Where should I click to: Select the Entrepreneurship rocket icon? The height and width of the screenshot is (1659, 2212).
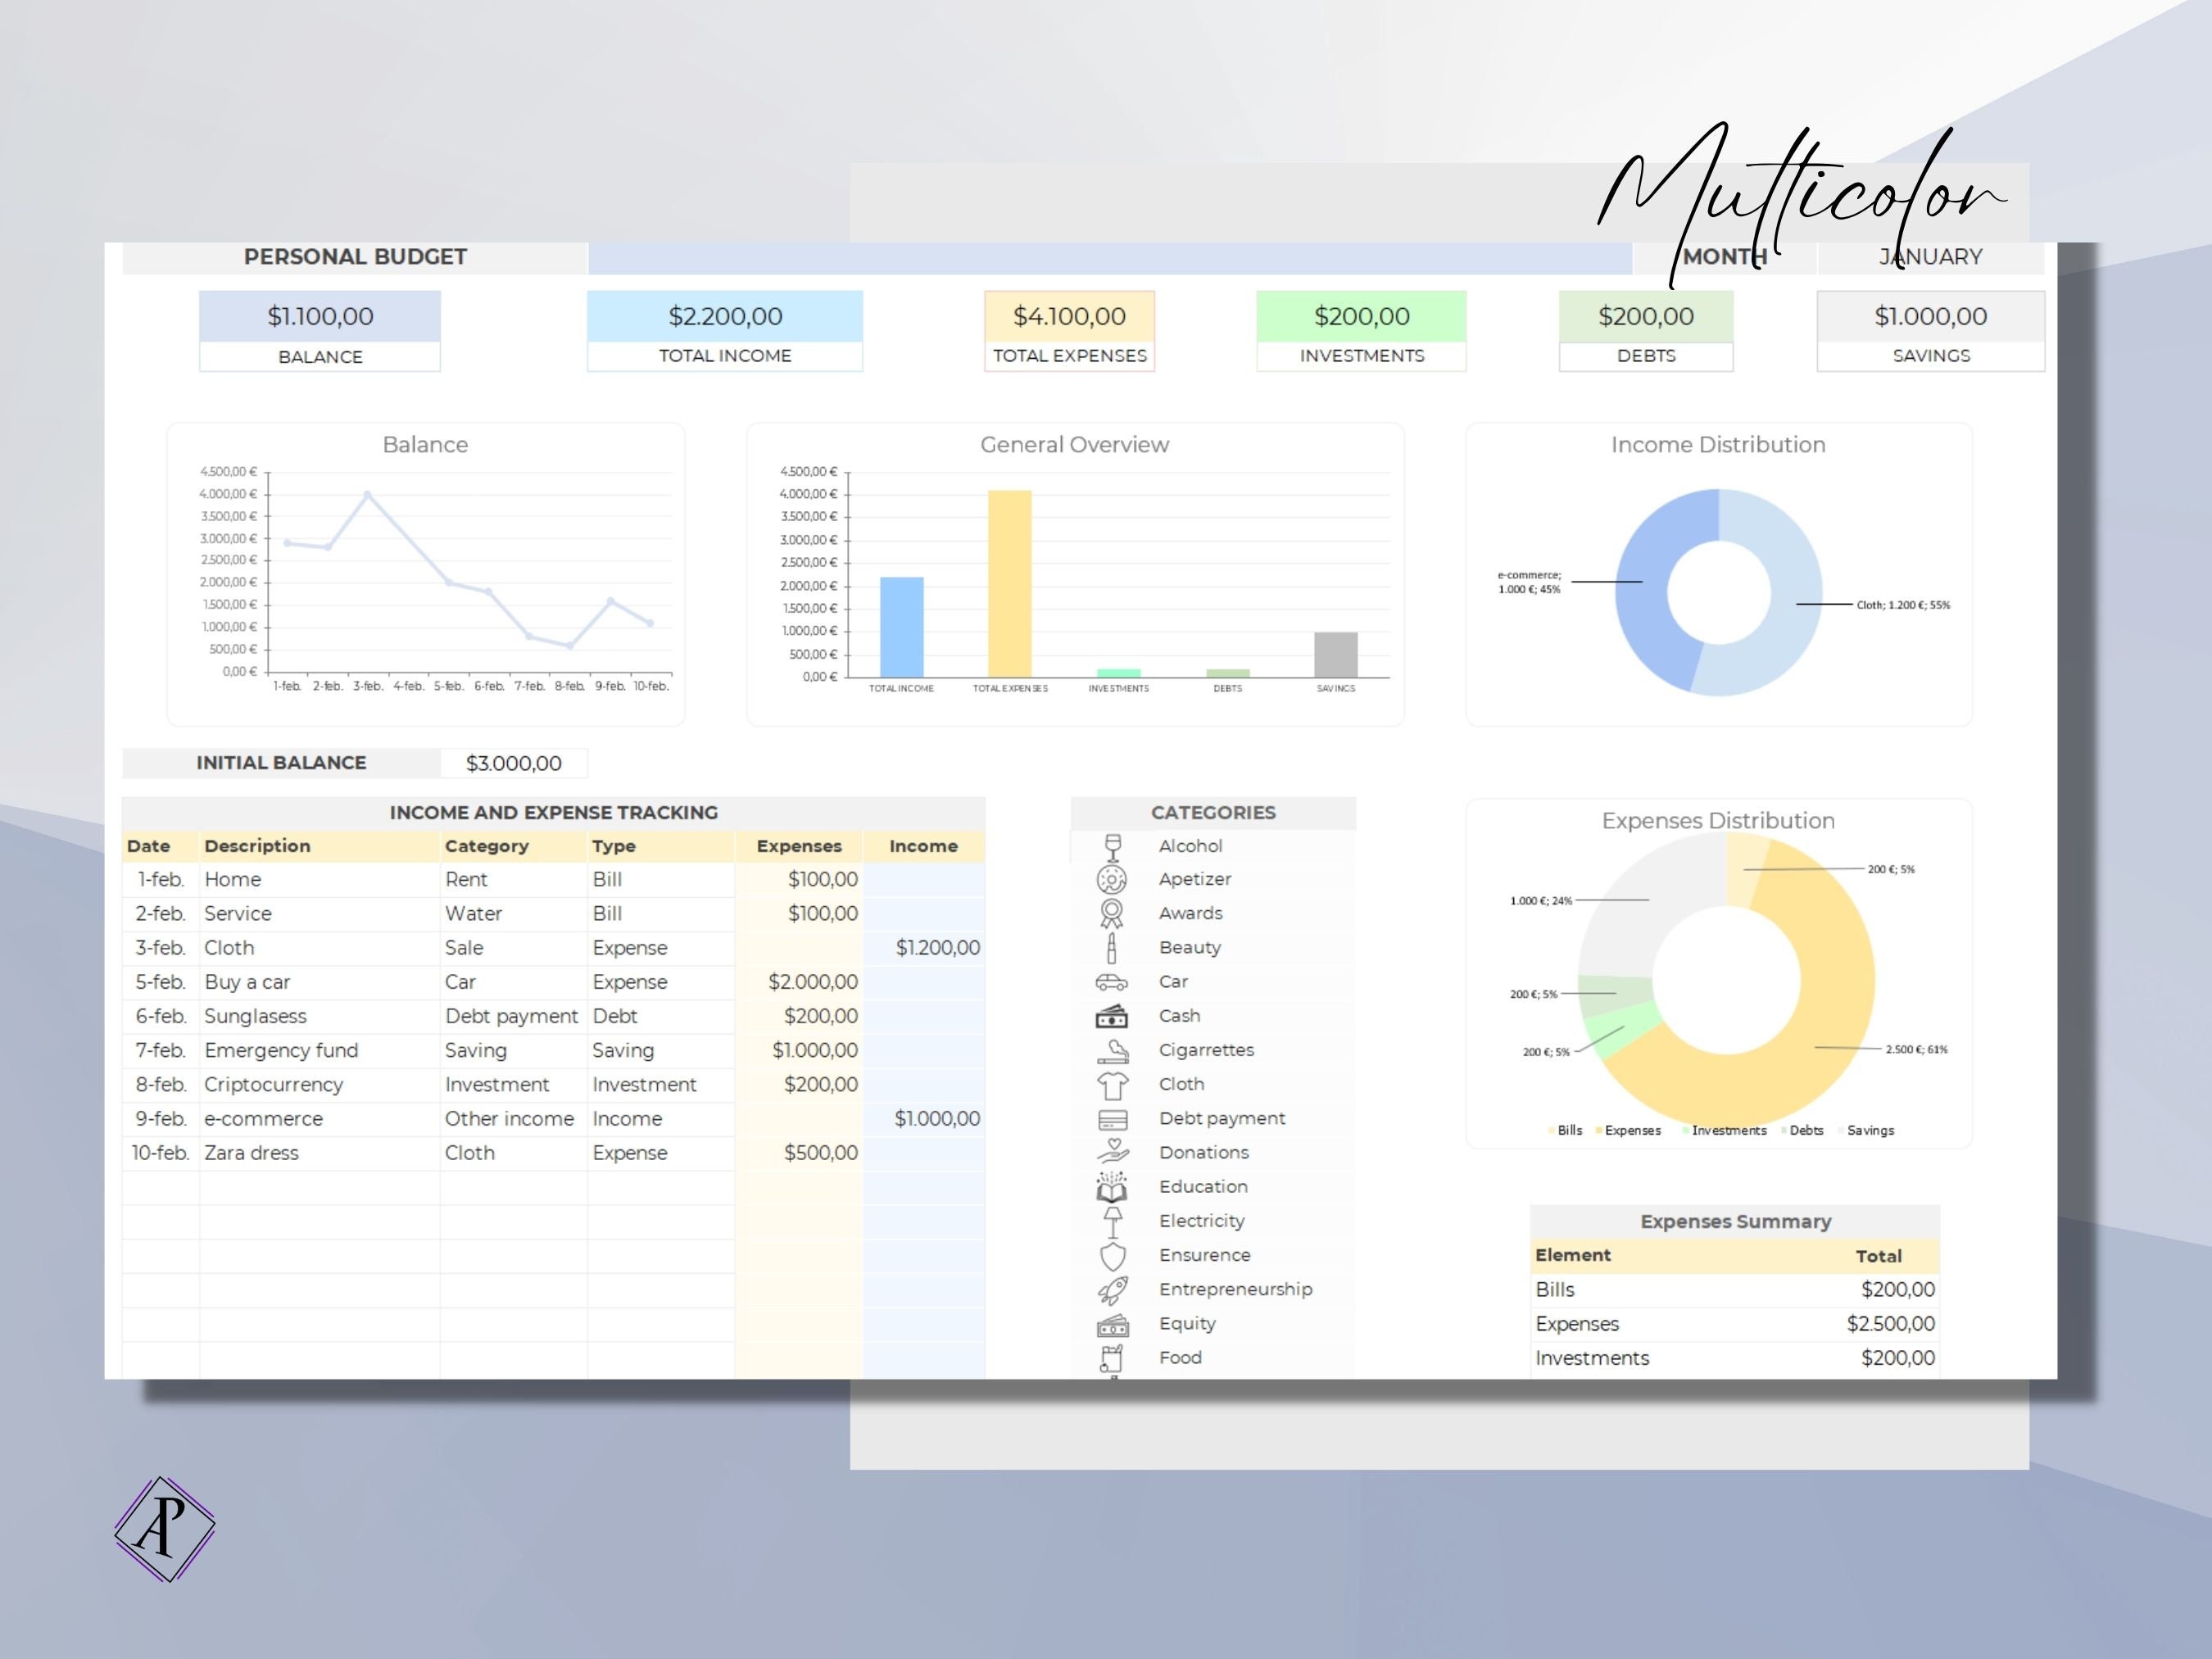click(1113, 1289)
